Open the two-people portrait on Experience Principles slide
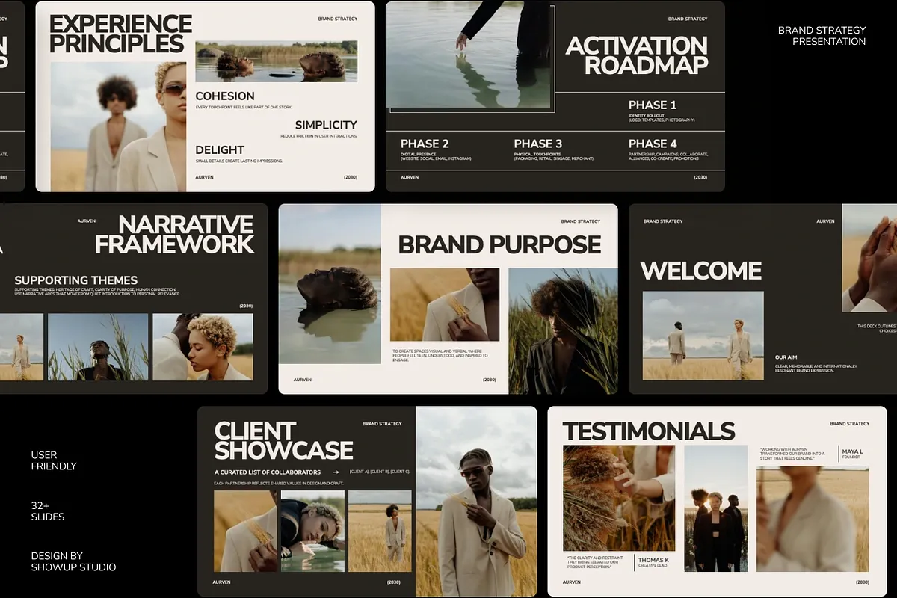Screen dimensions: 897x598 [118, 126]
